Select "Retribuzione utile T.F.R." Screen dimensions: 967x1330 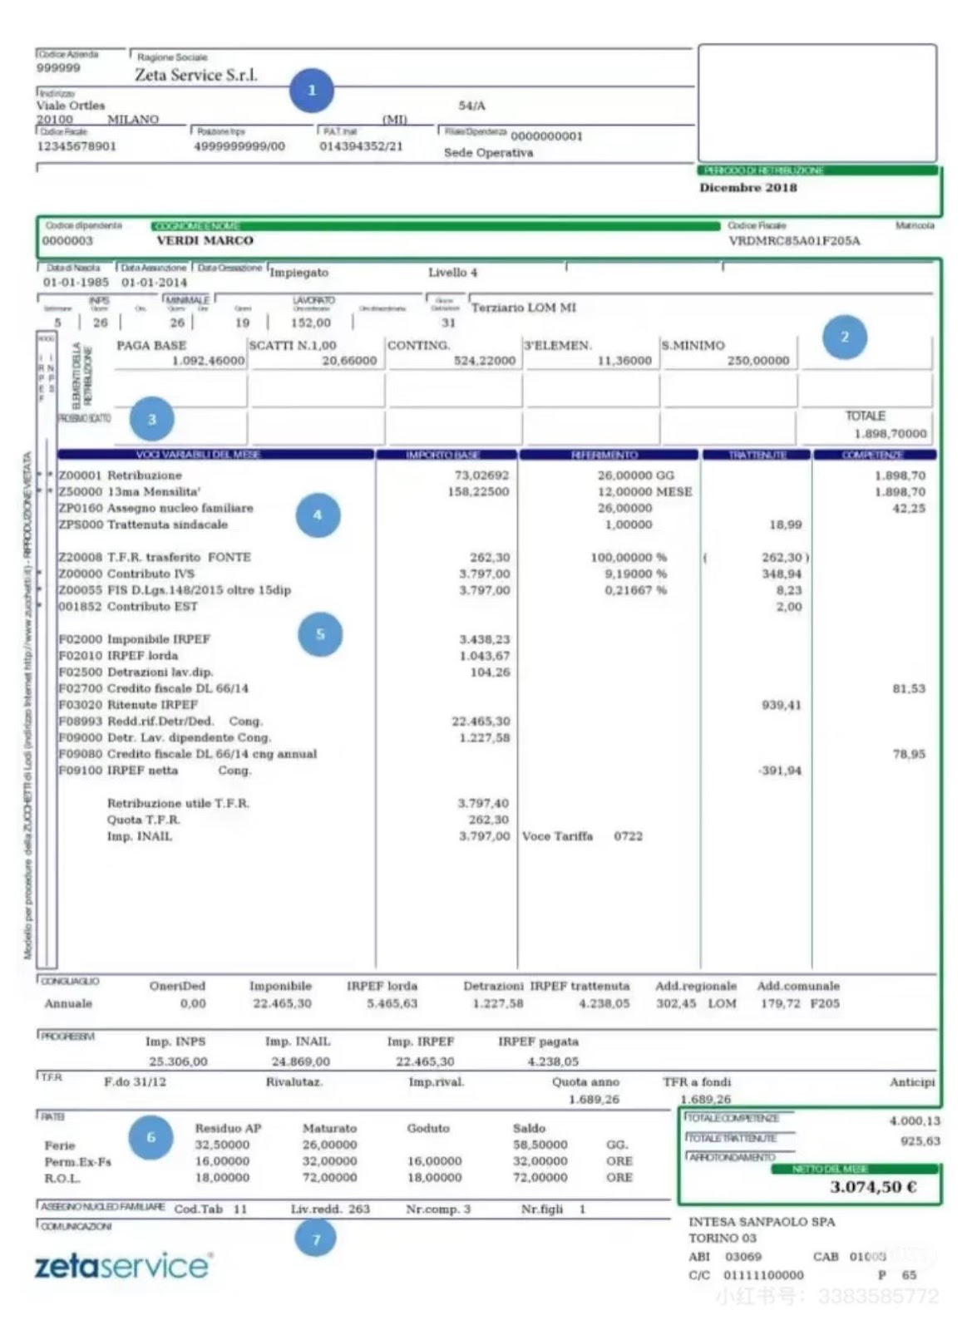pos(178,803)
